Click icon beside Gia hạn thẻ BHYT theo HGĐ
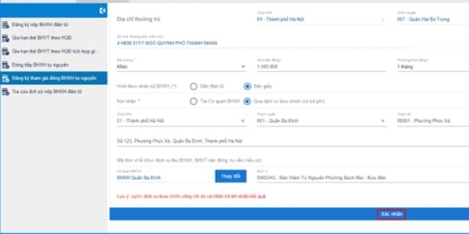The width and height of the screenshot is (469, 234). click(x=5, y=38)
